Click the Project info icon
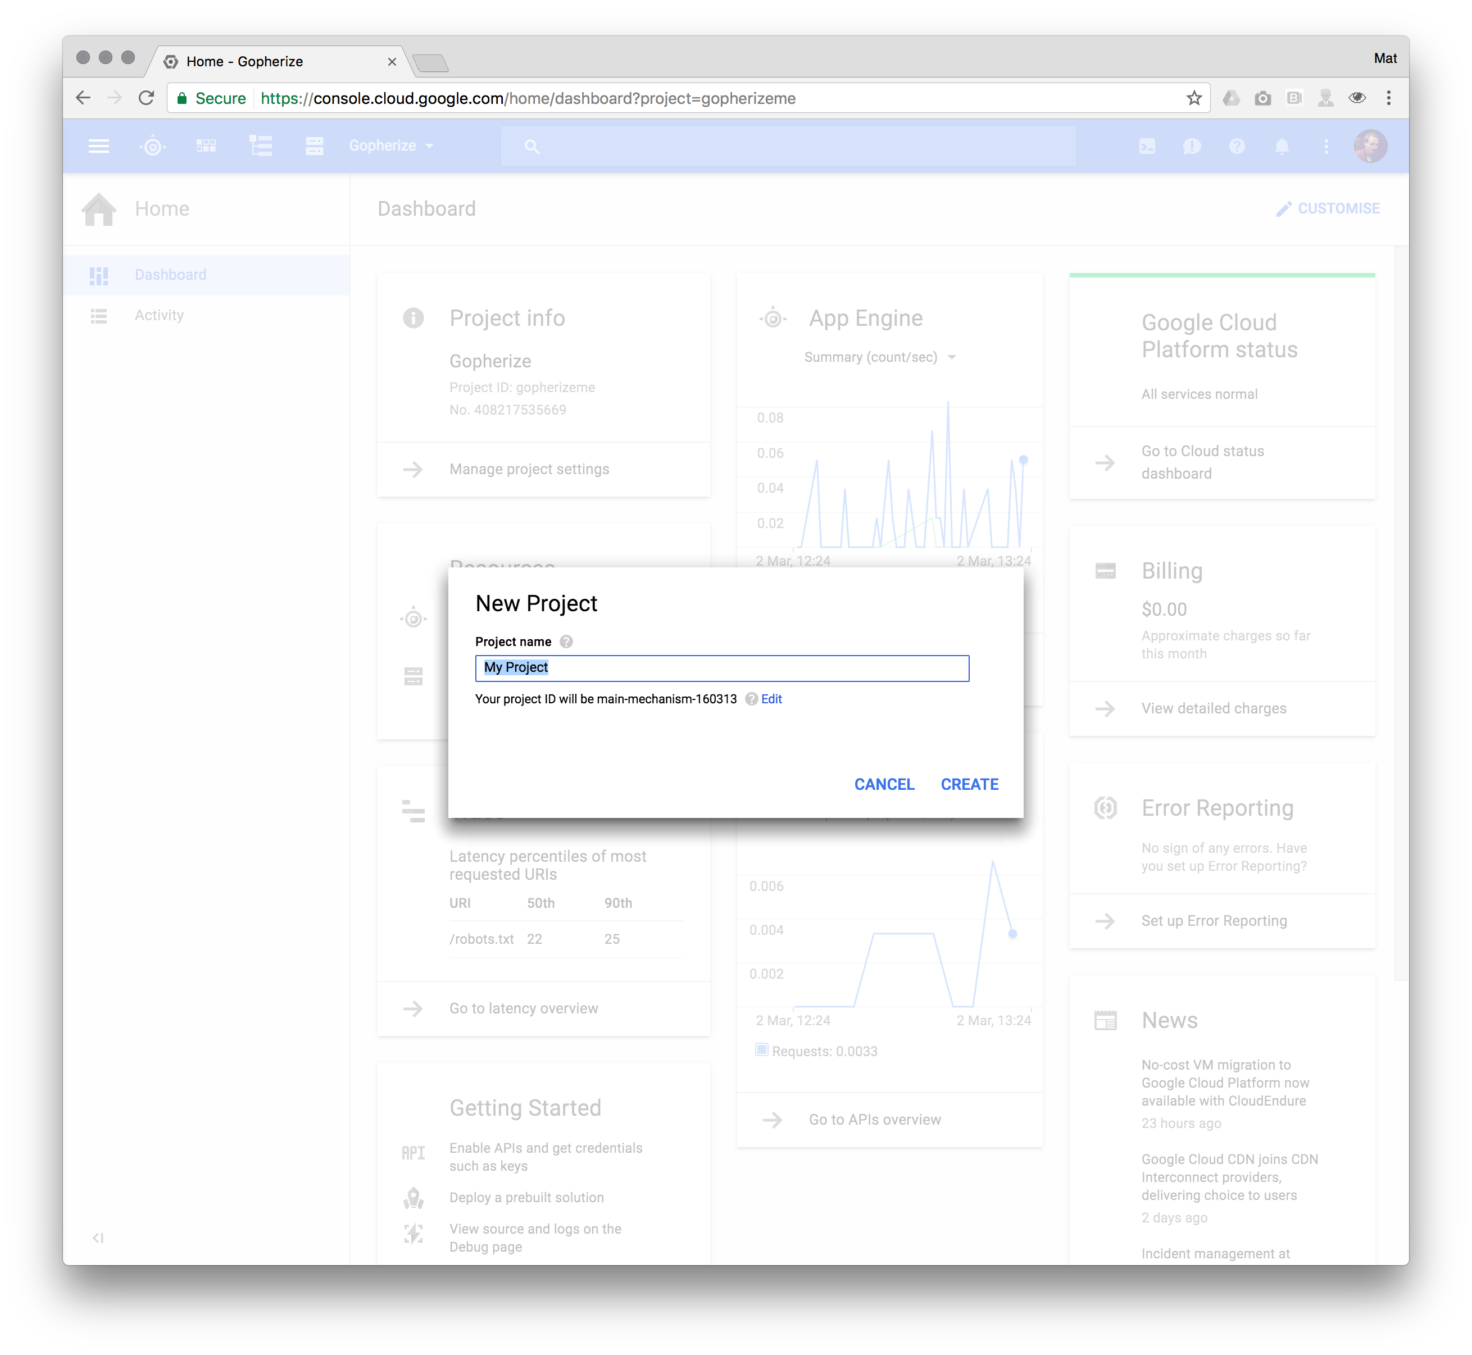 (414, 317)
